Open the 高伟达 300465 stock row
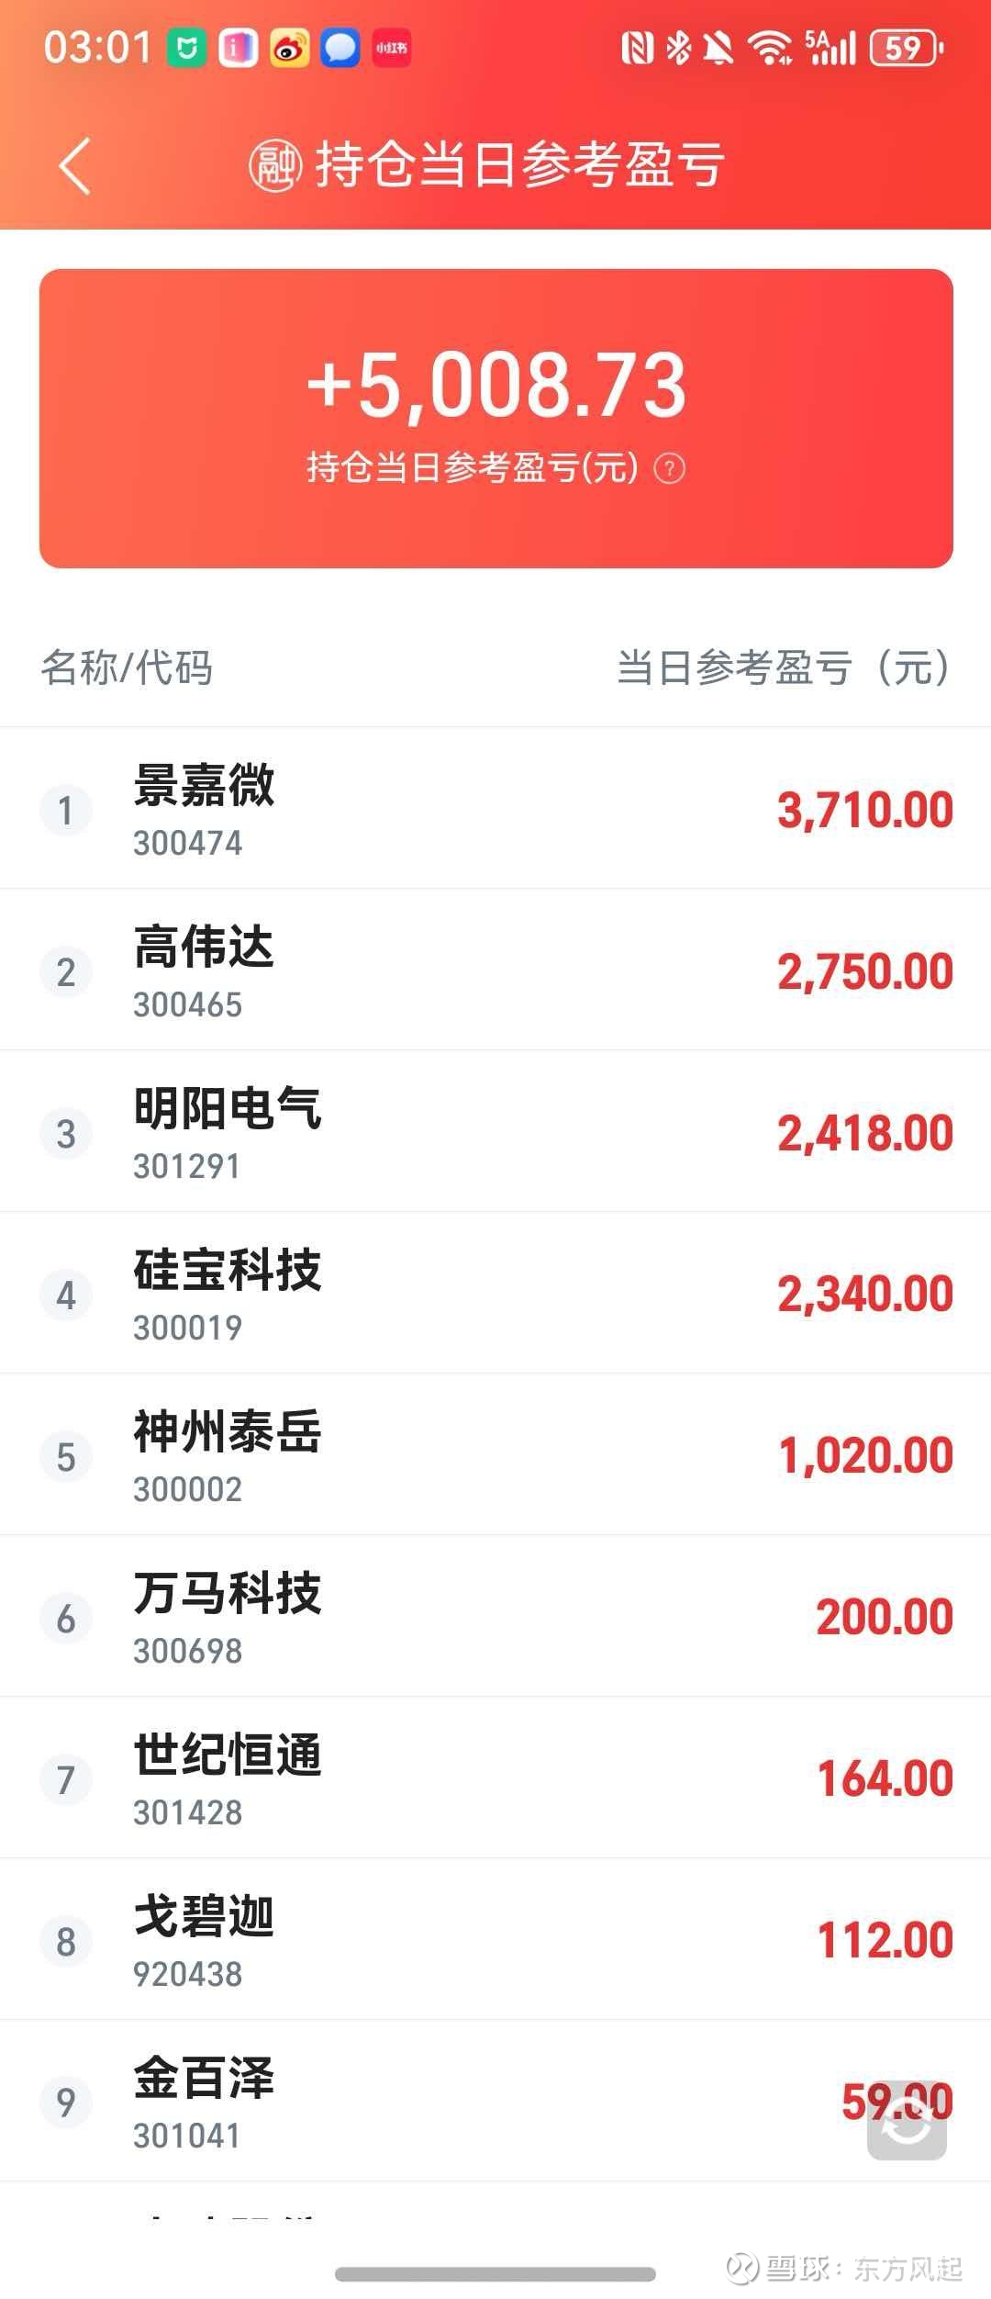Screen dimensions: 991x2299 click(495, 970)
